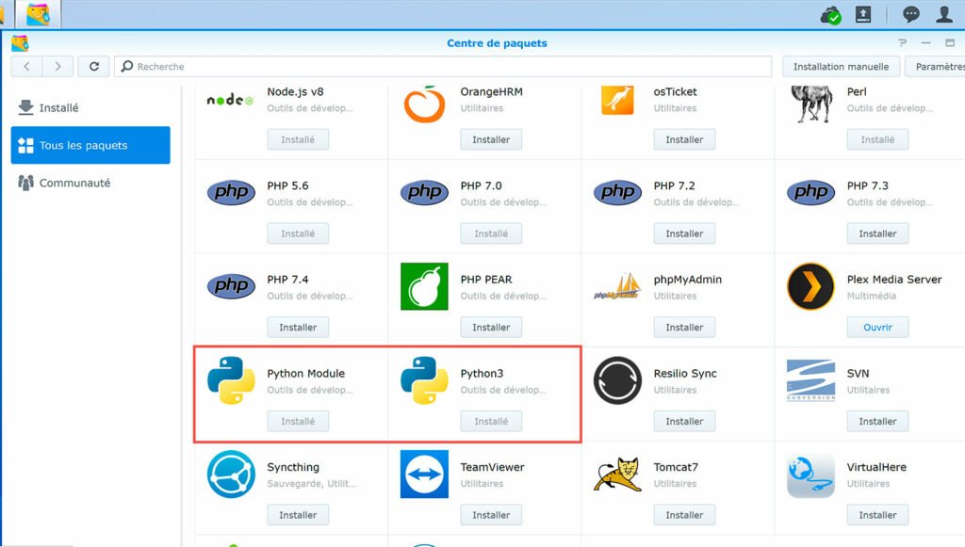965x547 pixels.
Task: Install PHP 7.3 via Installer button
Action: (x=877, y=233)
